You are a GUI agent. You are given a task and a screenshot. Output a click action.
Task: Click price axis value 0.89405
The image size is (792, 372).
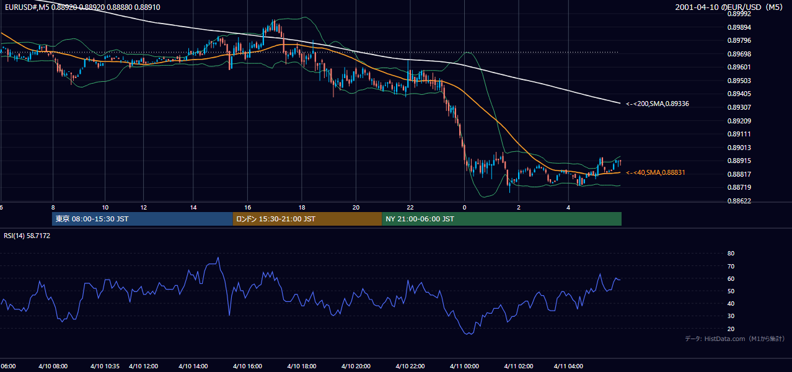pyautogui.click(x=739, y=94)
